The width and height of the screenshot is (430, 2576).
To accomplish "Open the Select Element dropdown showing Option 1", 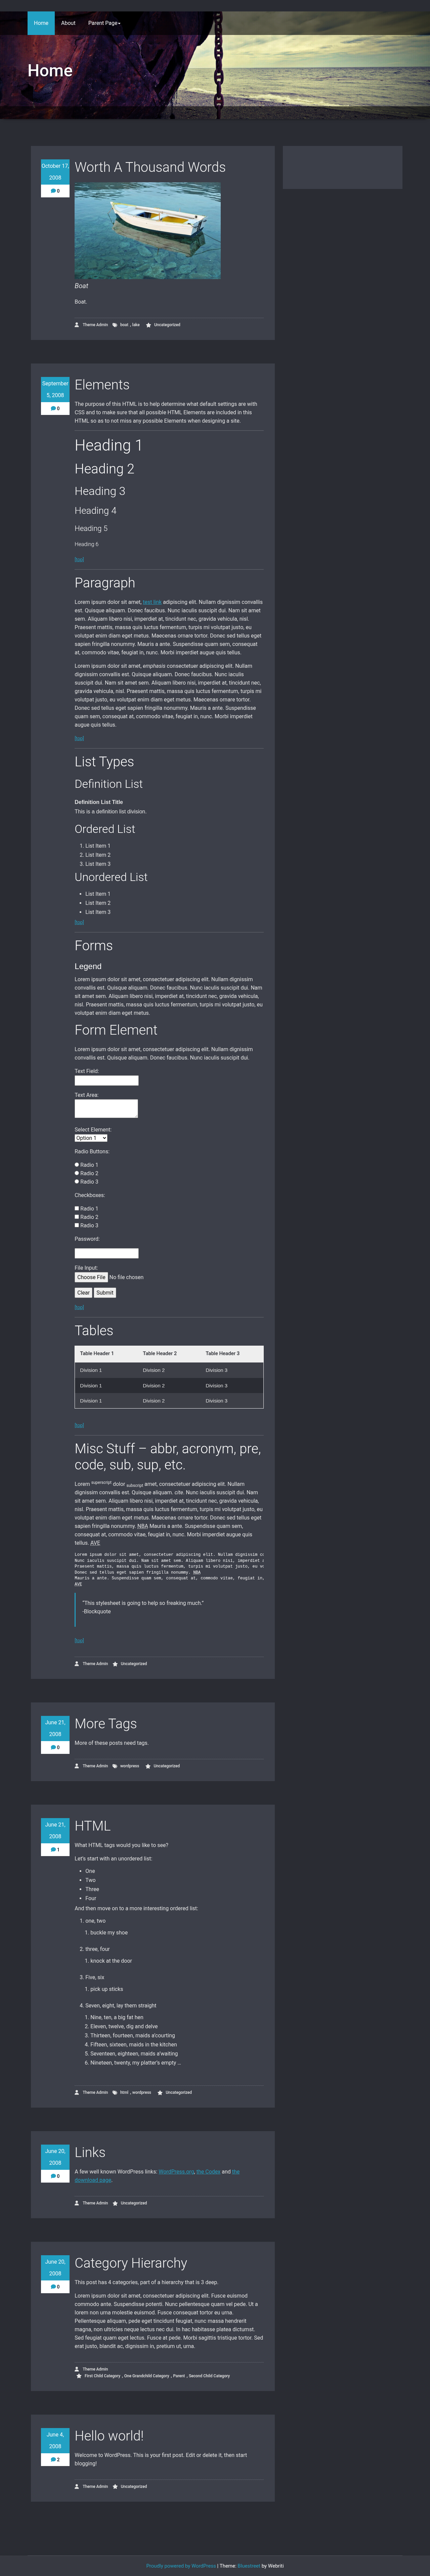I will click(x=91, y=1138).
